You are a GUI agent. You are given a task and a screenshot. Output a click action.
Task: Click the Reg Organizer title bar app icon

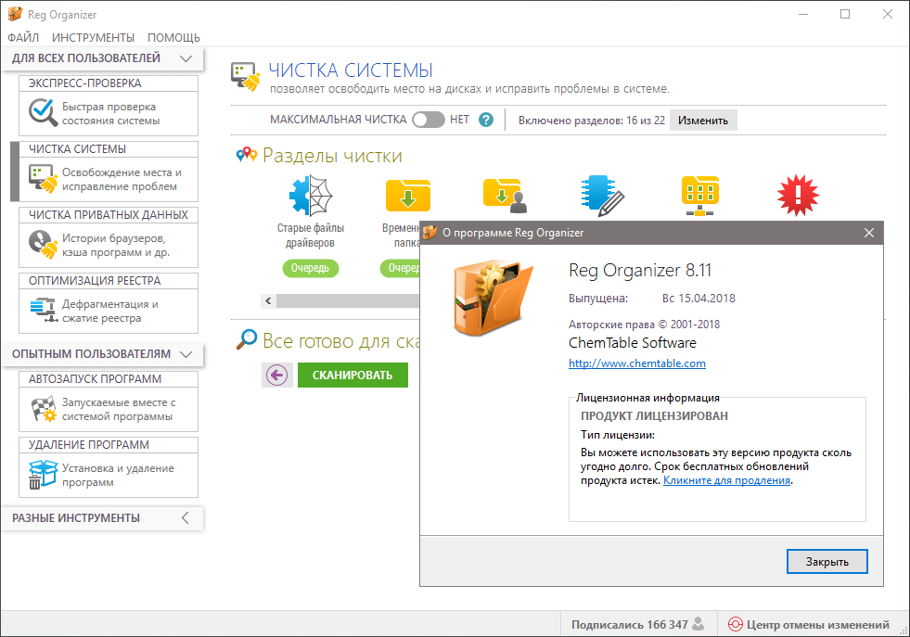15,14
